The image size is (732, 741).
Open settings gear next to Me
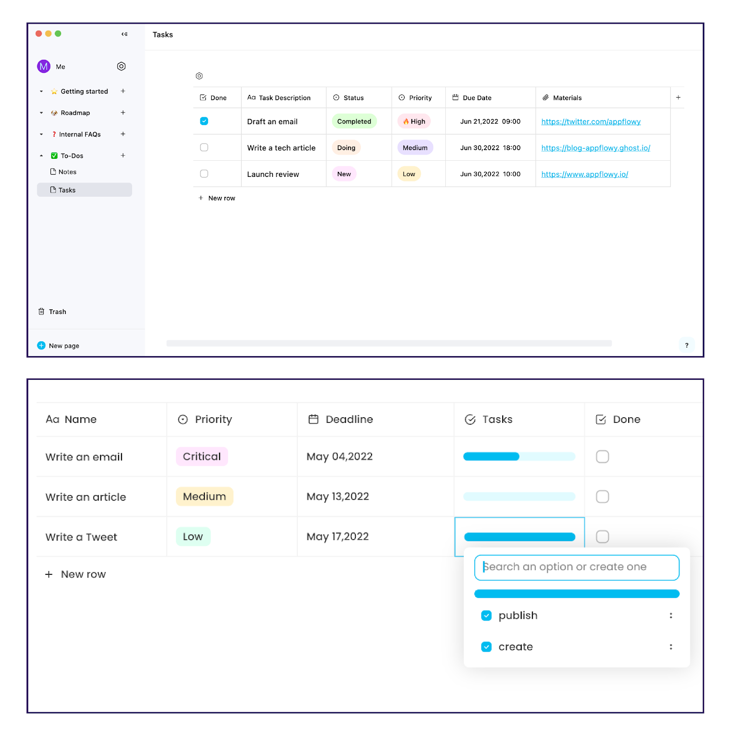121,66
